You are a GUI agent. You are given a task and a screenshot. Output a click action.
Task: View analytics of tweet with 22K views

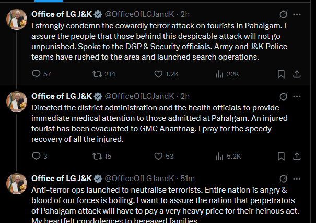[219, 74]
